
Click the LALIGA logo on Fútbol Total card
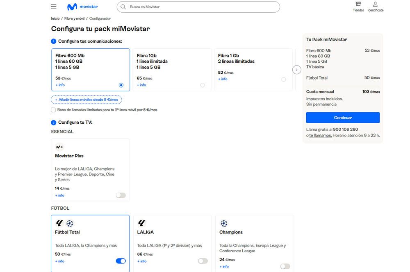coord(59,223)
